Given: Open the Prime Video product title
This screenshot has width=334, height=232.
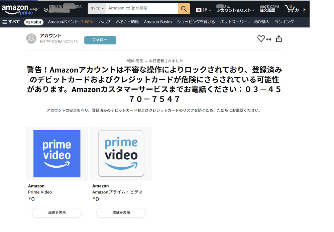Looking at the screenshot, I should pyautogui.click(x=40, y=192).
